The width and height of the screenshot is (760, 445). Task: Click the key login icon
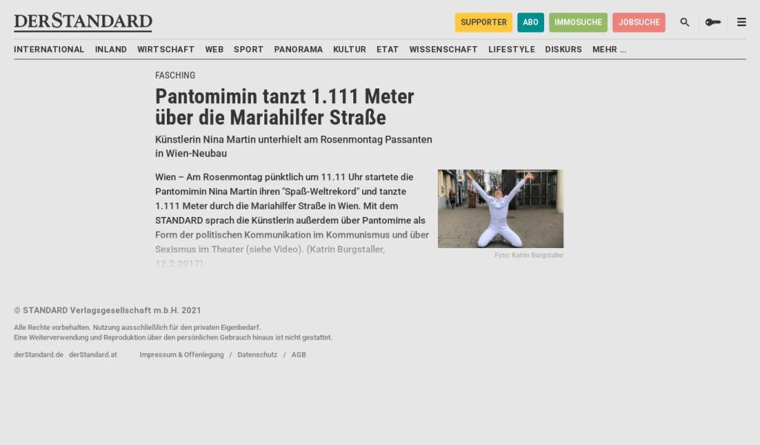[712, 22]
